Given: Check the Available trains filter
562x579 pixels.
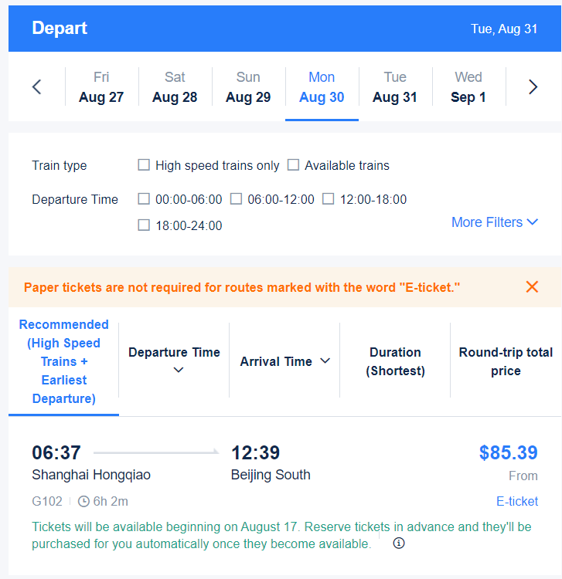Looking at the screenshot, I should [293, 165].
